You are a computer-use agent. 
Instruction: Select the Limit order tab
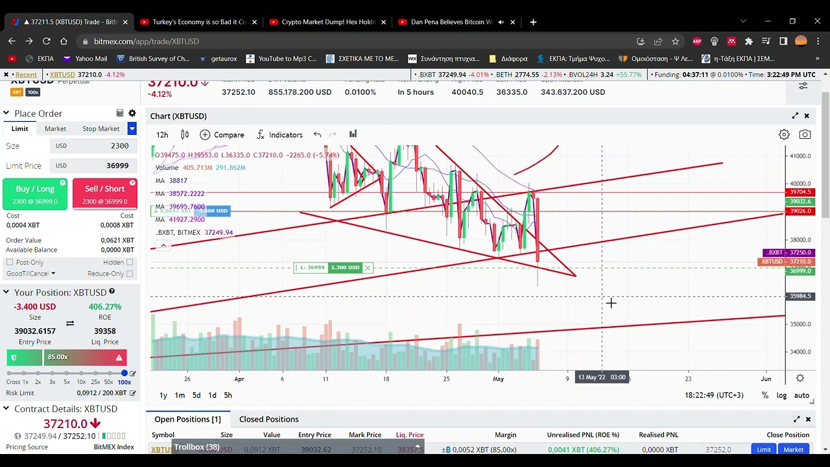[x=20, y=128]
